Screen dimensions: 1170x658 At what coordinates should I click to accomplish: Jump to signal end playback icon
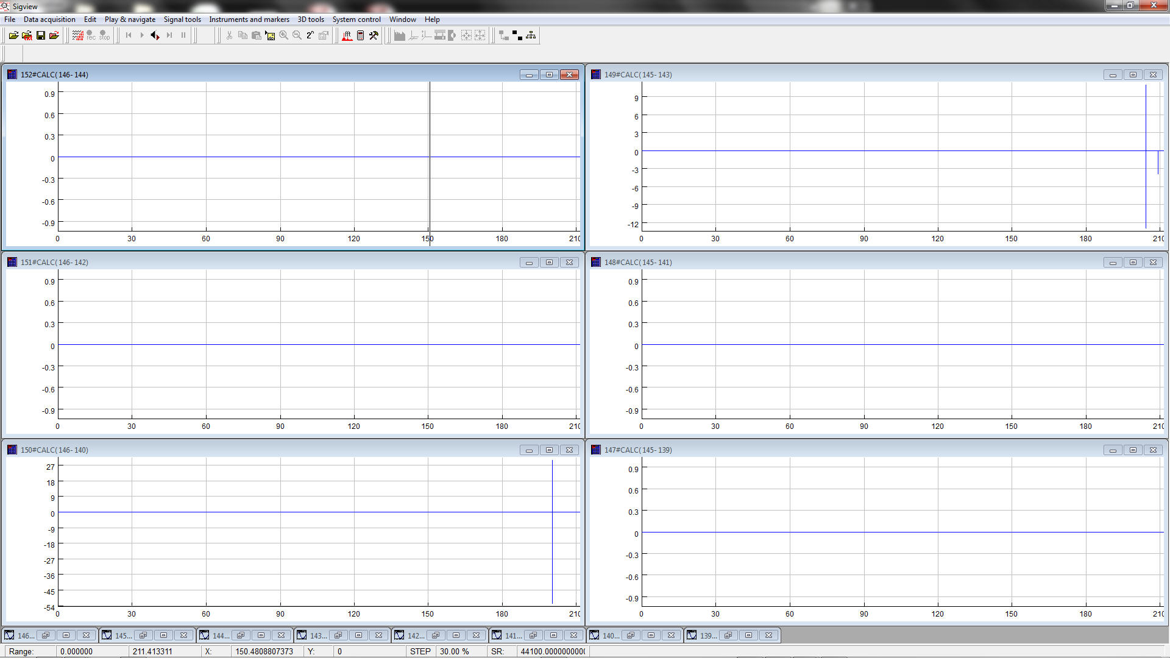pos(169,35)
